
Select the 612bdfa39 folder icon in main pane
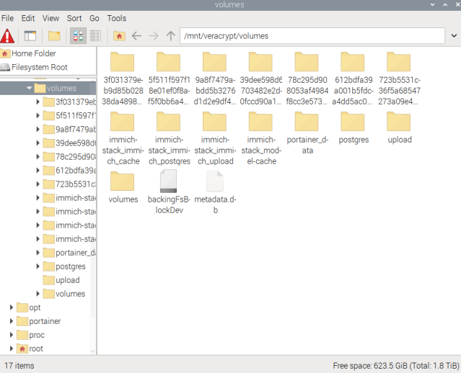[353, 62]
